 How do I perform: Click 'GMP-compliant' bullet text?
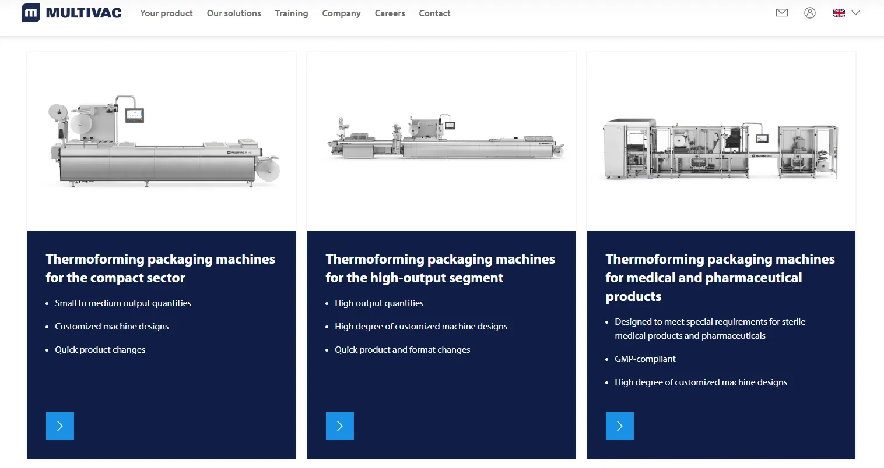(645, 359)
